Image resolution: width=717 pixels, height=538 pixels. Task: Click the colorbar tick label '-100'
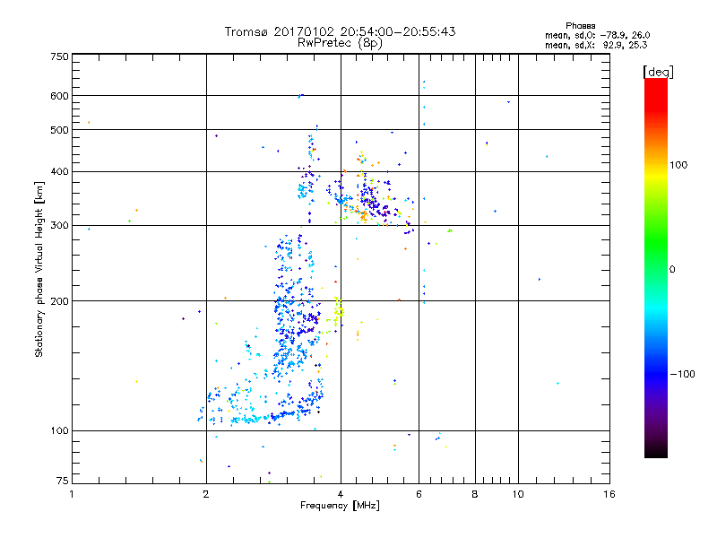click(683, 374)
